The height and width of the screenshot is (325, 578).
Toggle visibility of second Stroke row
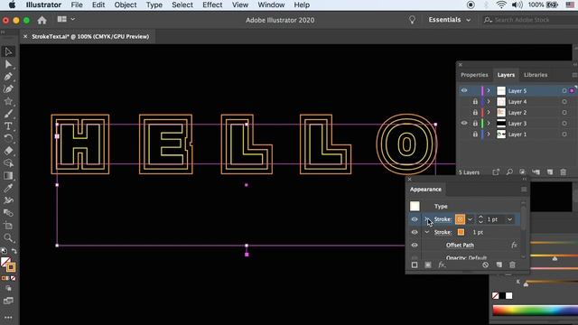click(x=415, y=232)
